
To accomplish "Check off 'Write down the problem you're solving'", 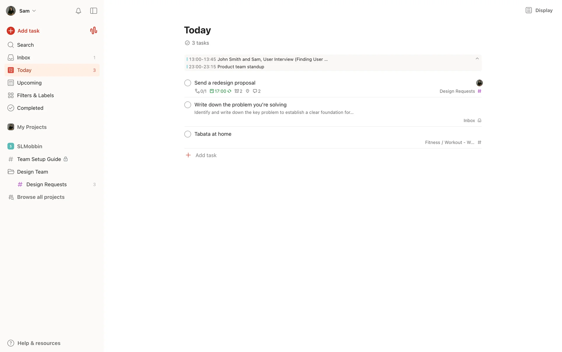I will [x=188, y=105].
